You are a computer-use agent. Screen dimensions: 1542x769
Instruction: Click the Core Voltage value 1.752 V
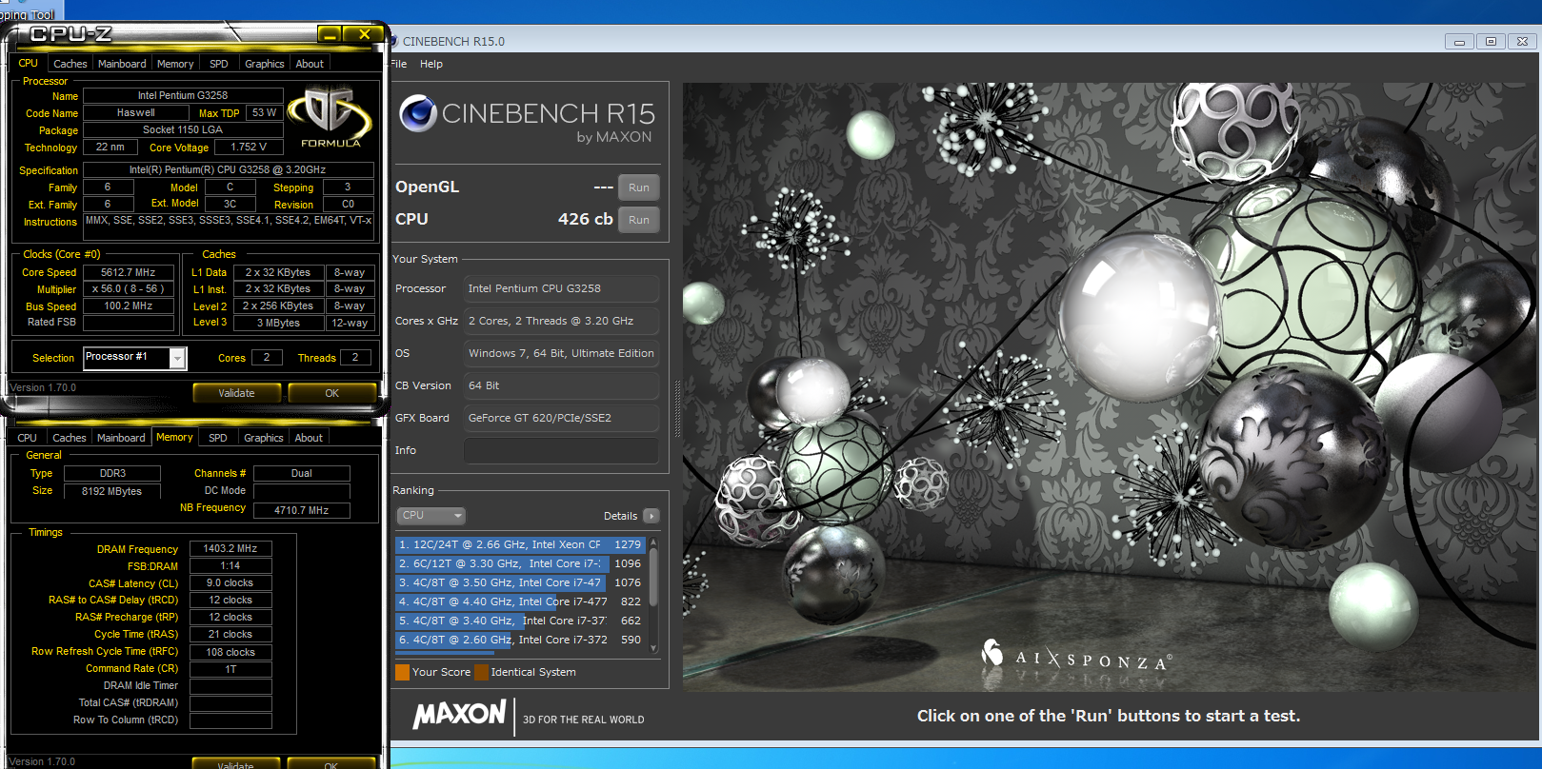[x=249, y=147]
